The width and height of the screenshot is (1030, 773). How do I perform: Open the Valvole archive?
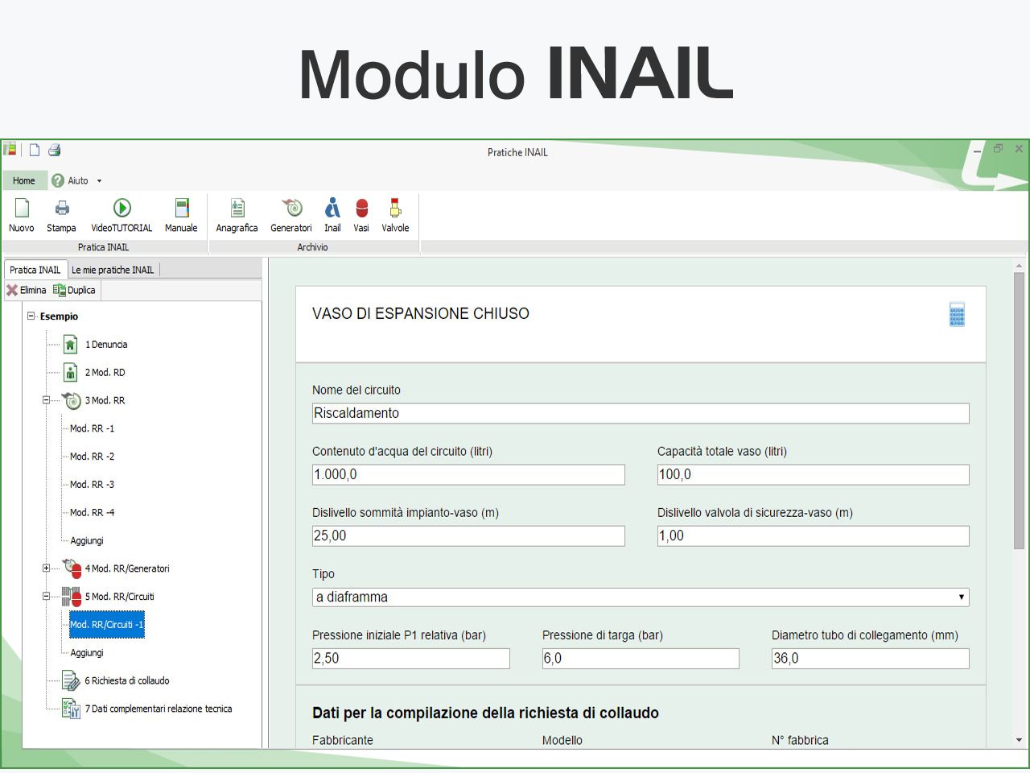395,215
